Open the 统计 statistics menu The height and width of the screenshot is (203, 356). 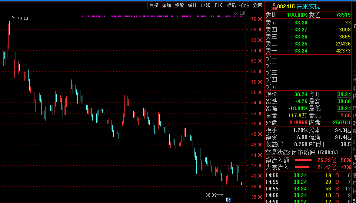(192, 5)
